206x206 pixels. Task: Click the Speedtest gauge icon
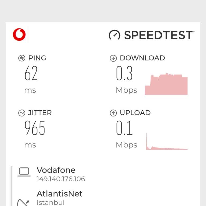coord(114,35)
